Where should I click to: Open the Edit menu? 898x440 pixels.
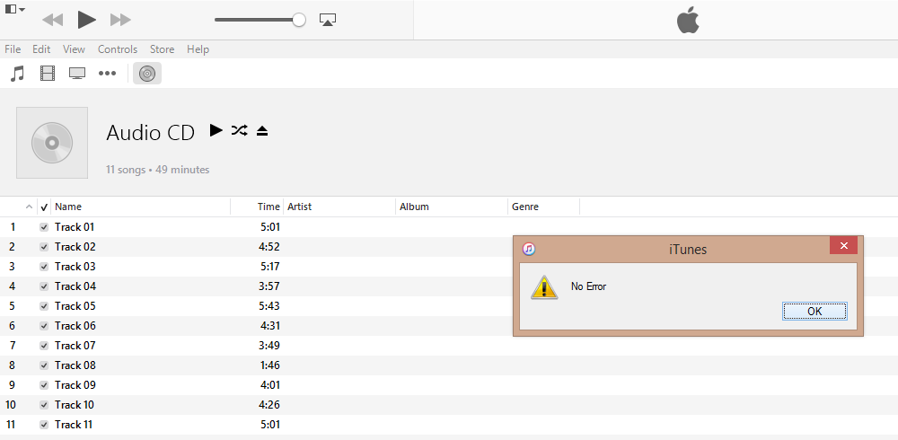click(x=41, y=49)
